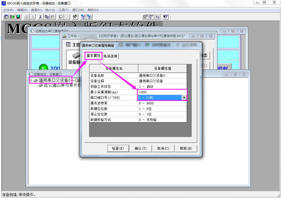Click the 帮助(H) button in the dialog
This screenshot has width=281, height=198.
186,149
